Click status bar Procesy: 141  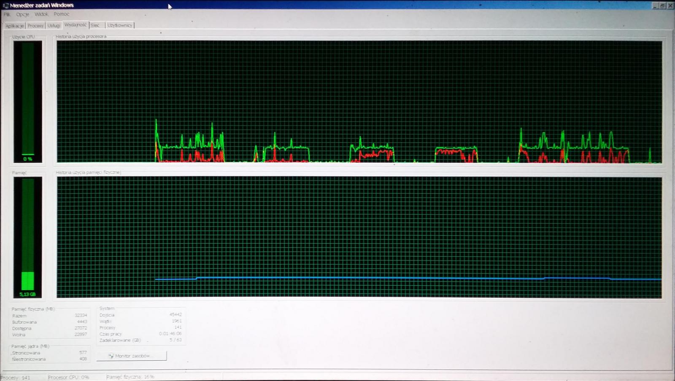16,378
